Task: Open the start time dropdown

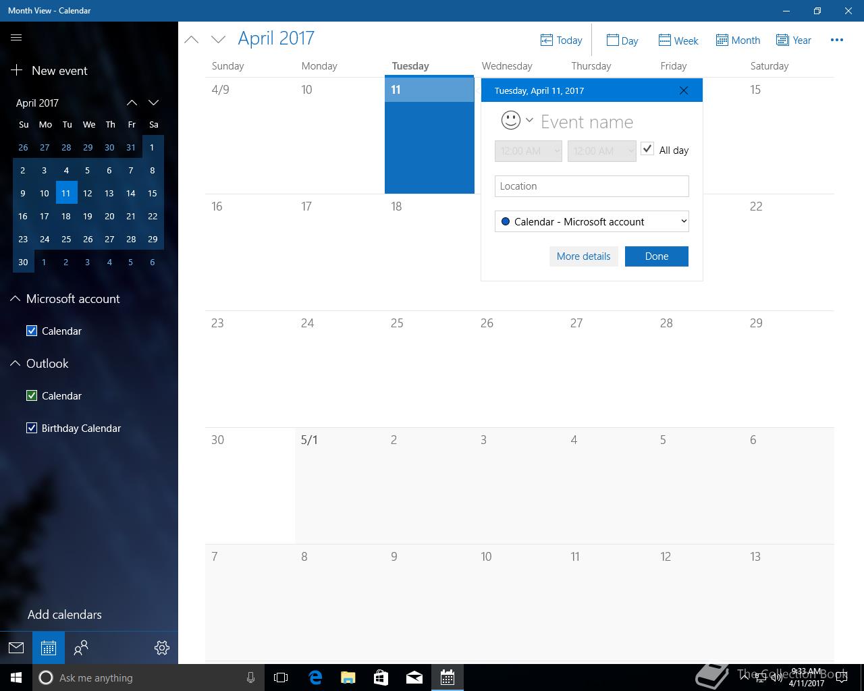Action: 528,151
